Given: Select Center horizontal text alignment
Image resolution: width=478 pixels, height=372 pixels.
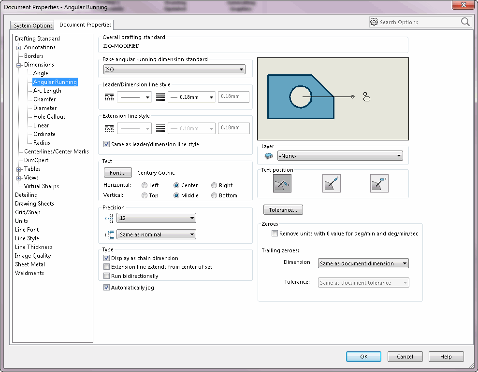Looking at the screenshot, I should click(x=176, y=185).
